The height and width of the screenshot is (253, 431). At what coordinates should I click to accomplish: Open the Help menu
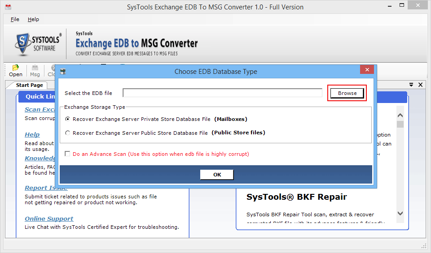point(33,19)
